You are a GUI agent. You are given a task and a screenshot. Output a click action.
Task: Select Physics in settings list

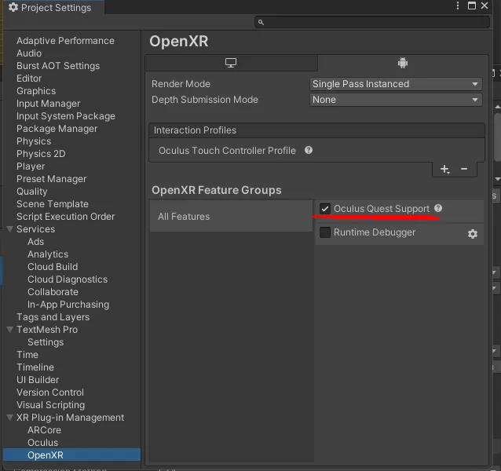pyautogui.click(x=34, y=141)
